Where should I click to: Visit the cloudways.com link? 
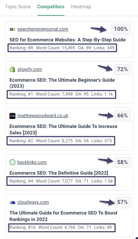[33, 202]
